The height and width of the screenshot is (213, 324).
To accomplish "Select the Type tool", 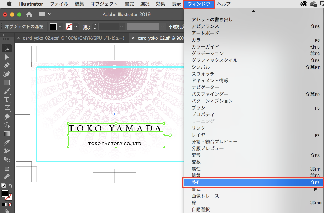I will [7, 100].
